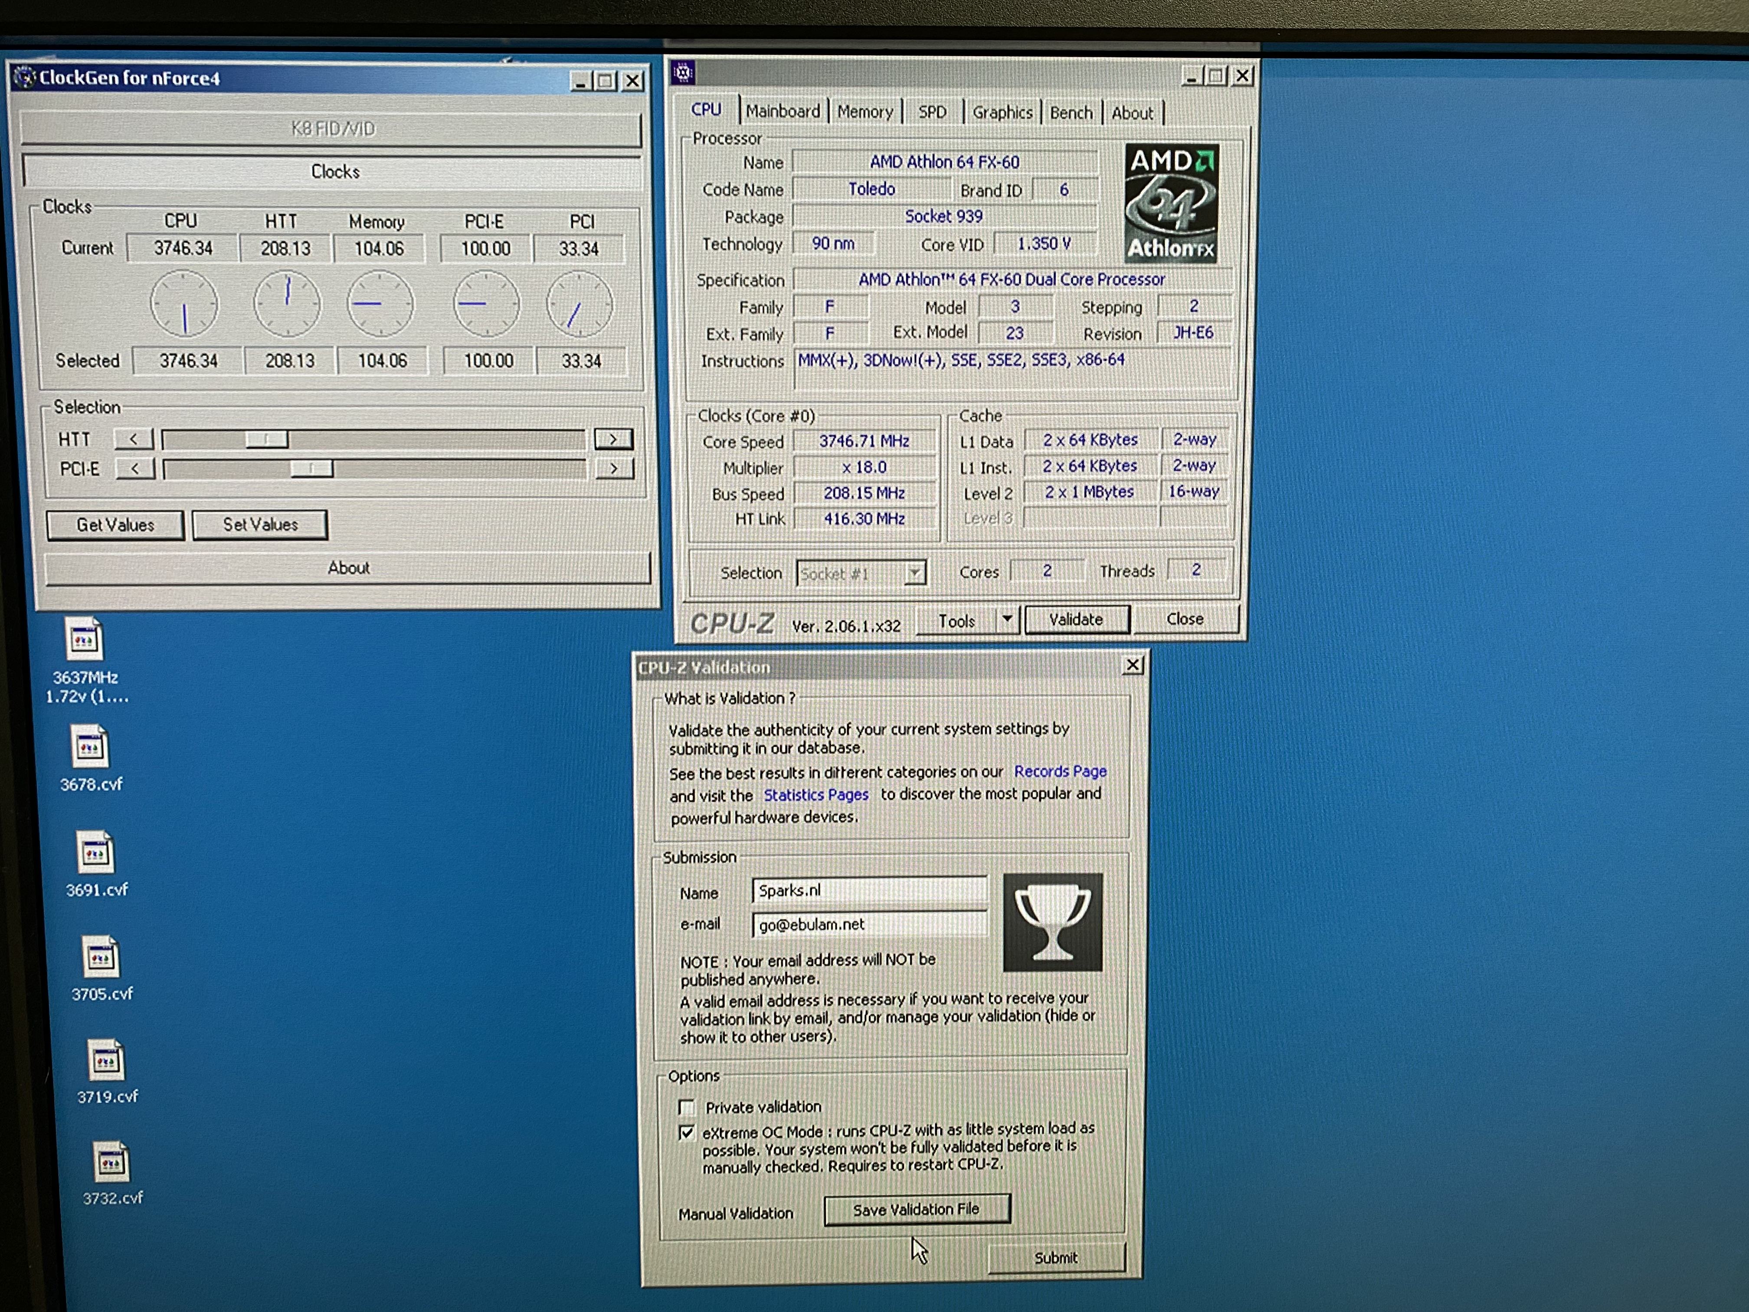Click the ClockGen title bar app icon
The image size is (1749, 1312).
(x=25, y=78)
